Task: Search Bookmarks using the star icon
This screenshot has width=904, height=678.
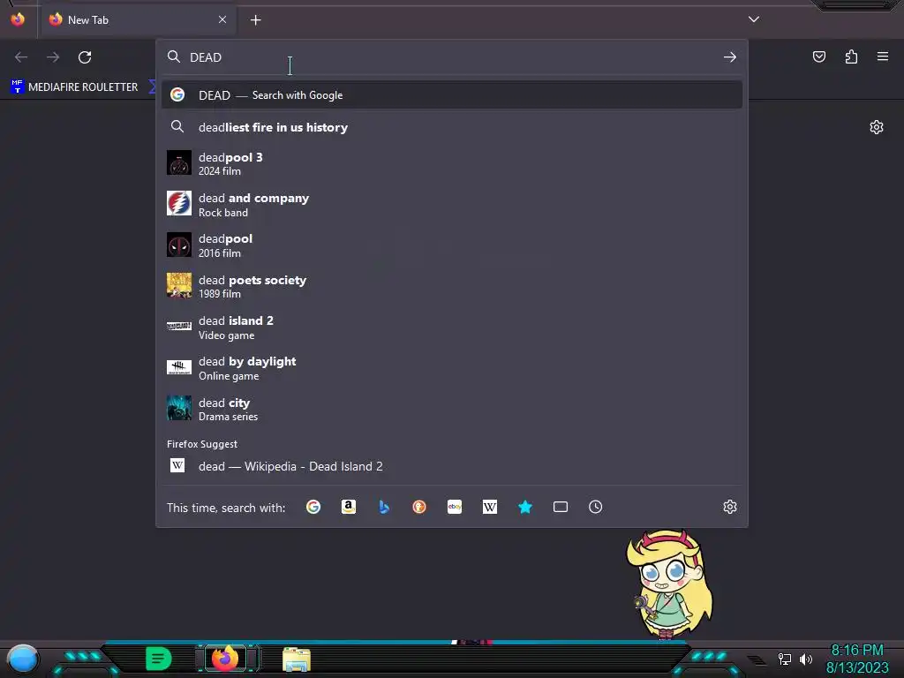Action: click(x=525, y=507)
